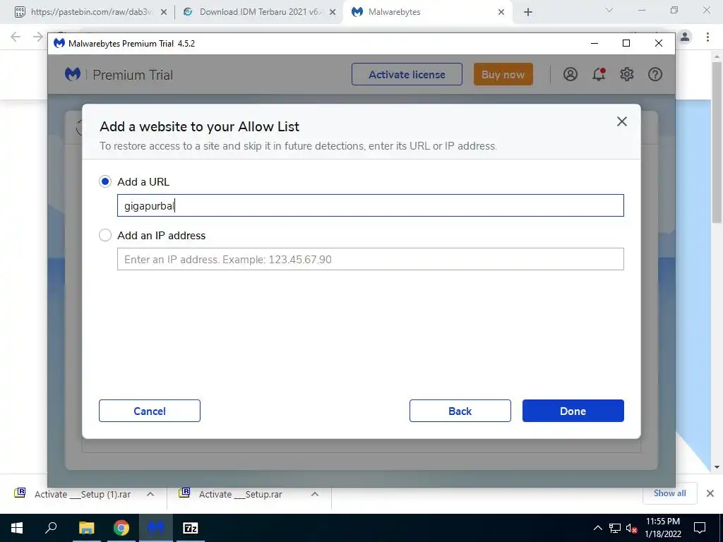Open the Chrome tab search chevron
Viewport: 723px width, 542px height.
pos(609,10)
